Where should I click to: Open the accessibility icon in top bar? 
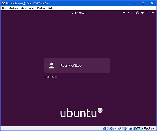(124, 13)
